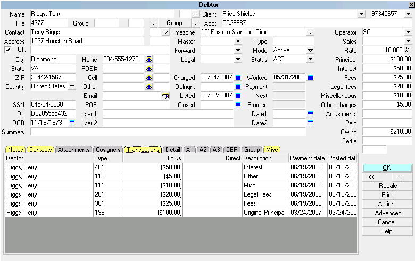Screen dimensions: 415x261
Task: Click the Email input field
Action: [132, 96]
